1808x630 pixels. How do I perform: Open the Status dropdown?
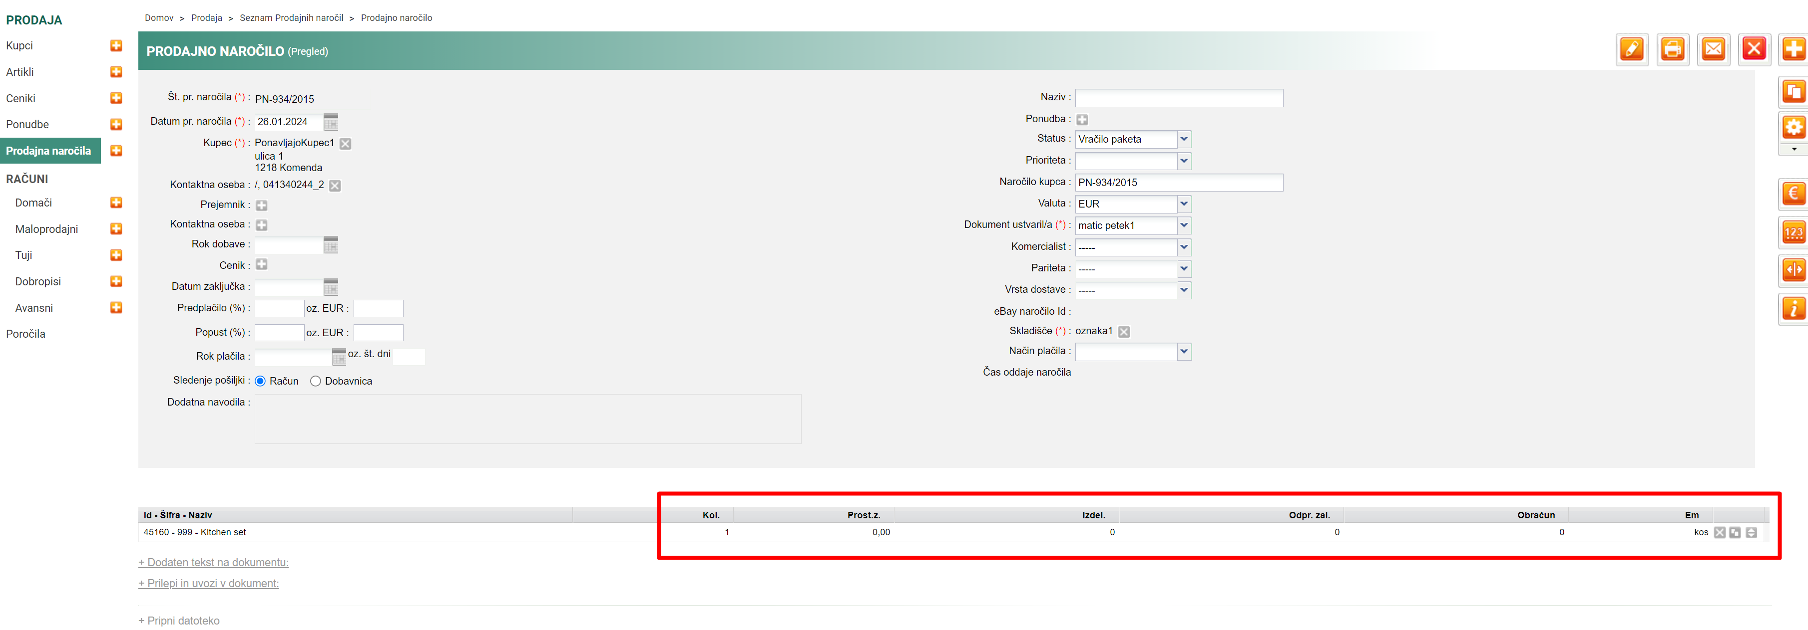point(1183,140)
